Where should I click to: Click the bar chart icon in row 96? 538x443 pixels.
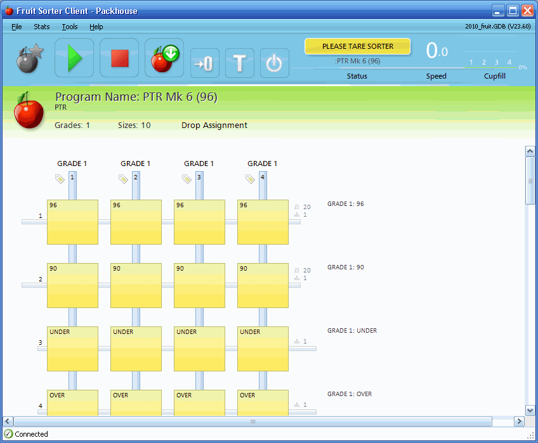(x=297, y=215)
